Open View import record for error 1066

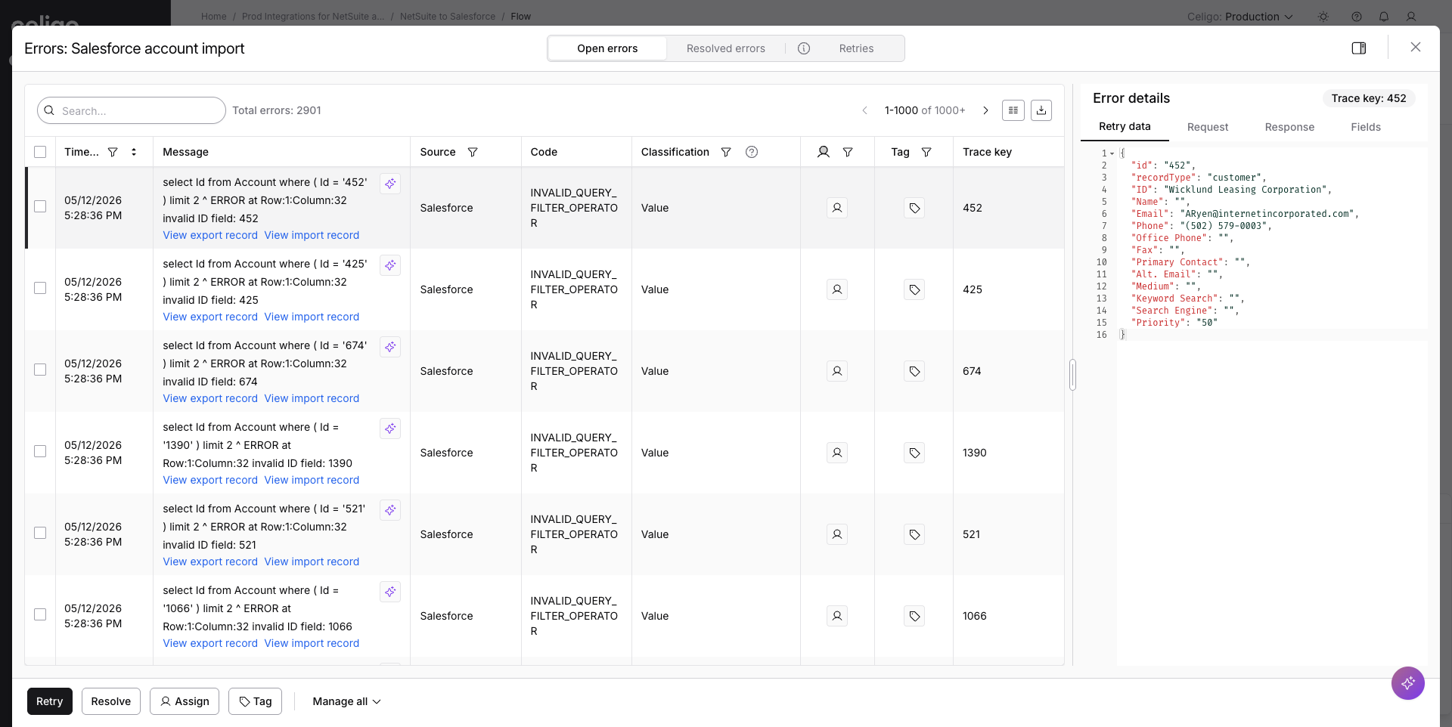coord(312,643)
